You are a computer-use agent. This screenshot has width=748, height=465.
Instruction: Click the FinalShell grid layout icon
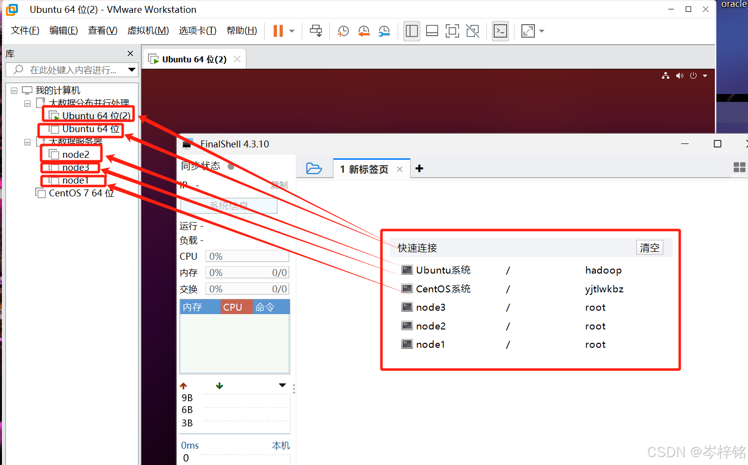tap(740, 167)
